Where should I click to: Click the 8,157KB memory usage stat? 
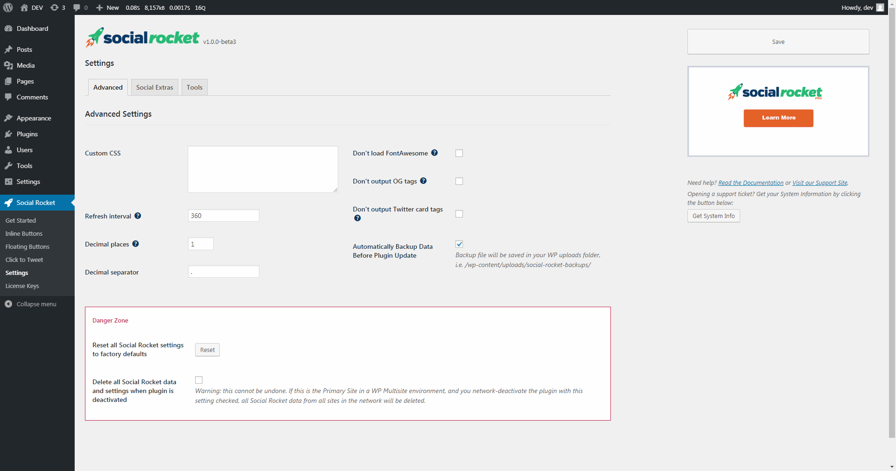point(154,7)
